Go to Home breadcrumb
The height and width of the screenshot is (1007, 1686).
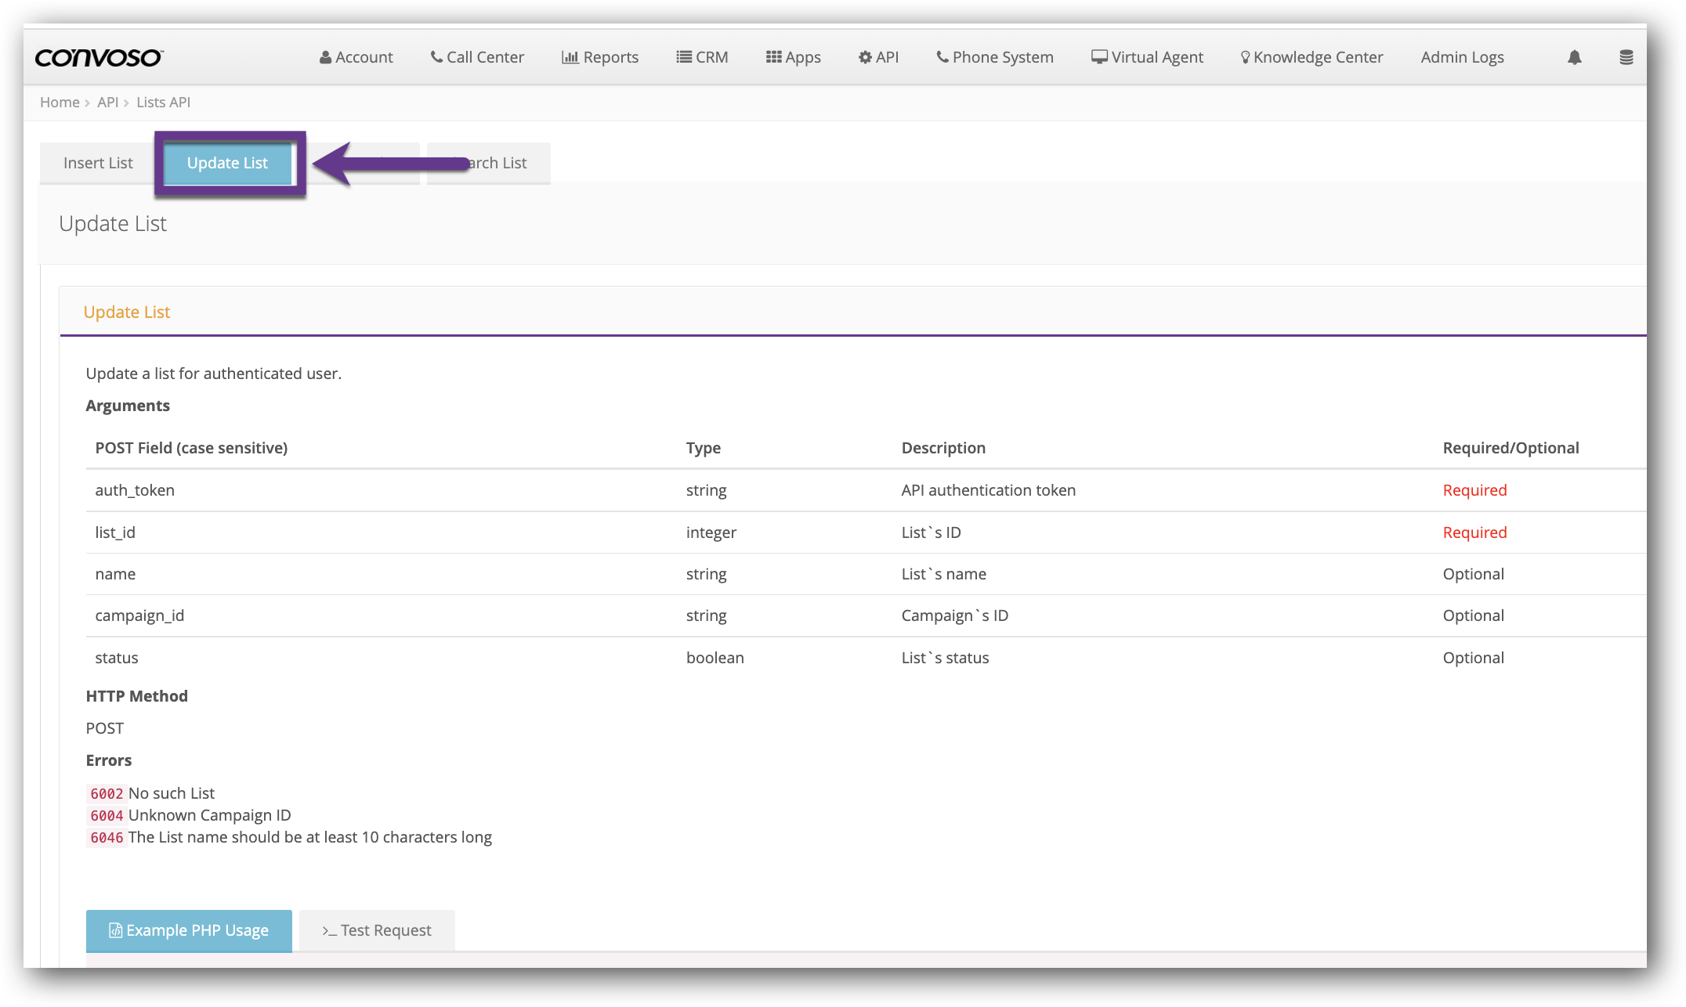click(60, 103)
